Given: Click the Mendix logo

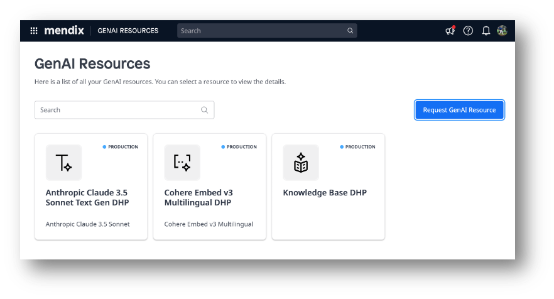Looking at the screenshot, I should (64, 30).
